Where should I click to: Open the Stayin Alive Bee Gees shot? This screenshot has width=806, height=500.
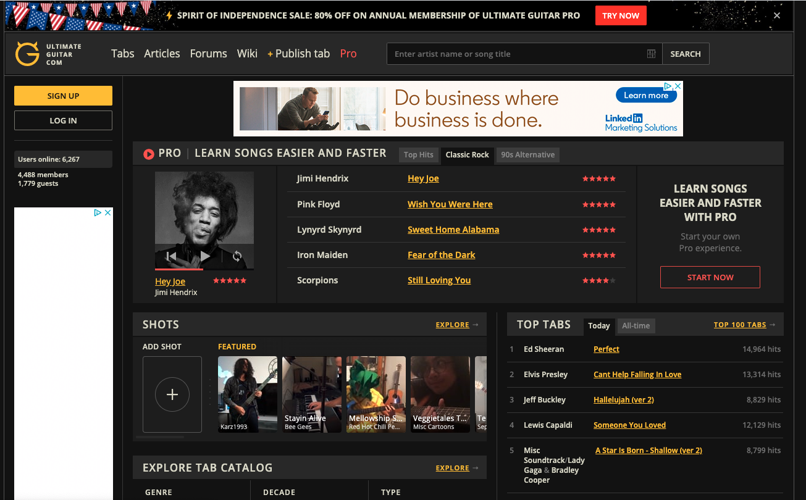(x=312, y=394)
